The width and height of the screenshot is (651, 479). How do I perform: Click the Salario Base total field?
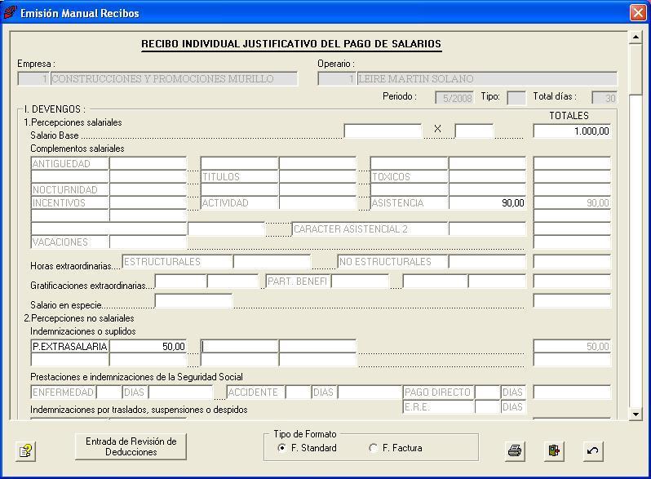tap(572, 131)
